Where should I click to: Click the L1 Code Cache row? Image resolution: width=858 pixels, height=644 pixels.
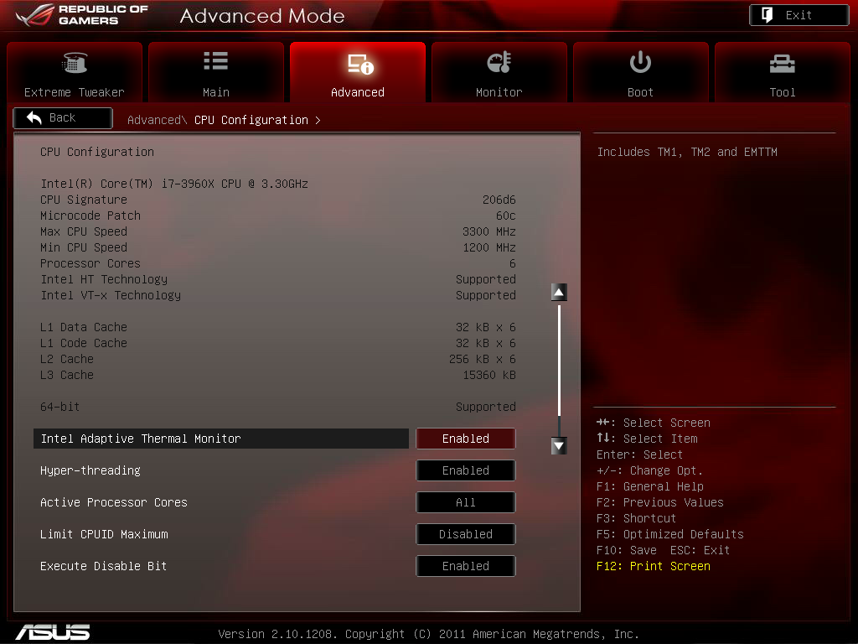(278, 343)
